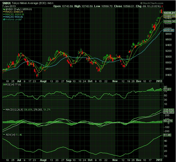
Task: Click the RSI scale's 30 label beside the RSI line
Action: (x=165, y=100)
